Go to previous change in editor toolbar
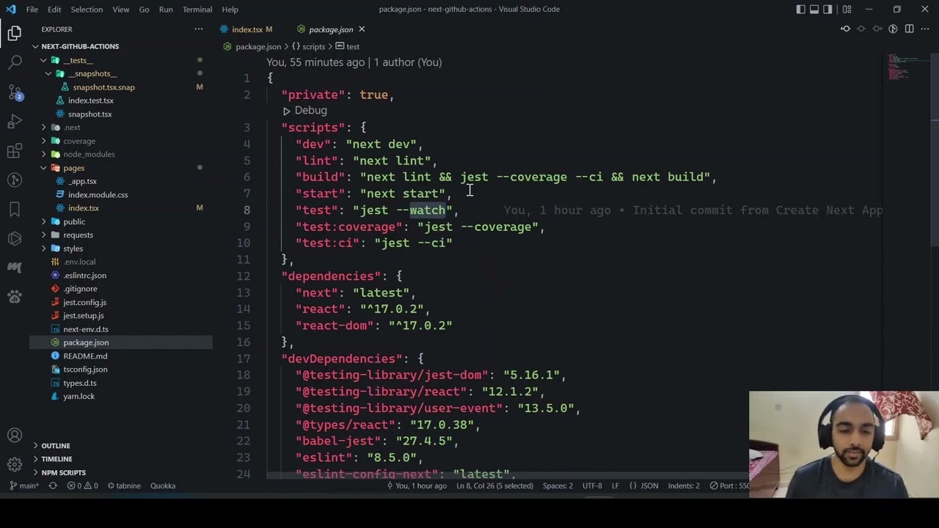The width and height of the screenshot is (939, 528). click(845, 29)
